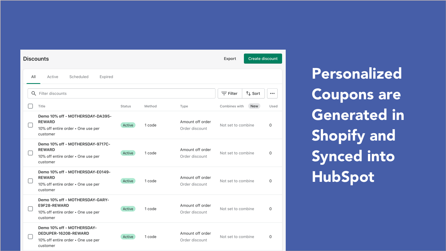Check the MOTHERSDAY-GARY-E9F28-REWARD discount checkbox
Image resolution: width=446 pixels, height=251 pixels.
[x=30, y=209]
